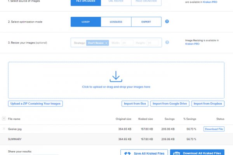This screenshot has width=233, height=155.
Task: Select EXPERT optimization mode
Action: coord(146,22)
